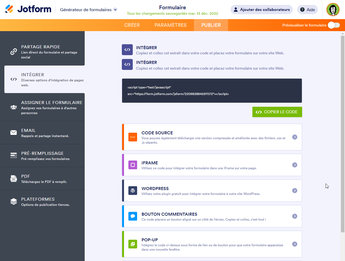Image resolution: width=345 pixels, height=261 pixels.
Task: Open the Pré-remplissage sidebar section
Action: (x=42, y=155)
